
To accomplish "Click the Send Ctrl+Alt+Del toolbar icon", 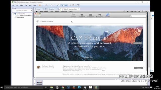I will (47, 5).
